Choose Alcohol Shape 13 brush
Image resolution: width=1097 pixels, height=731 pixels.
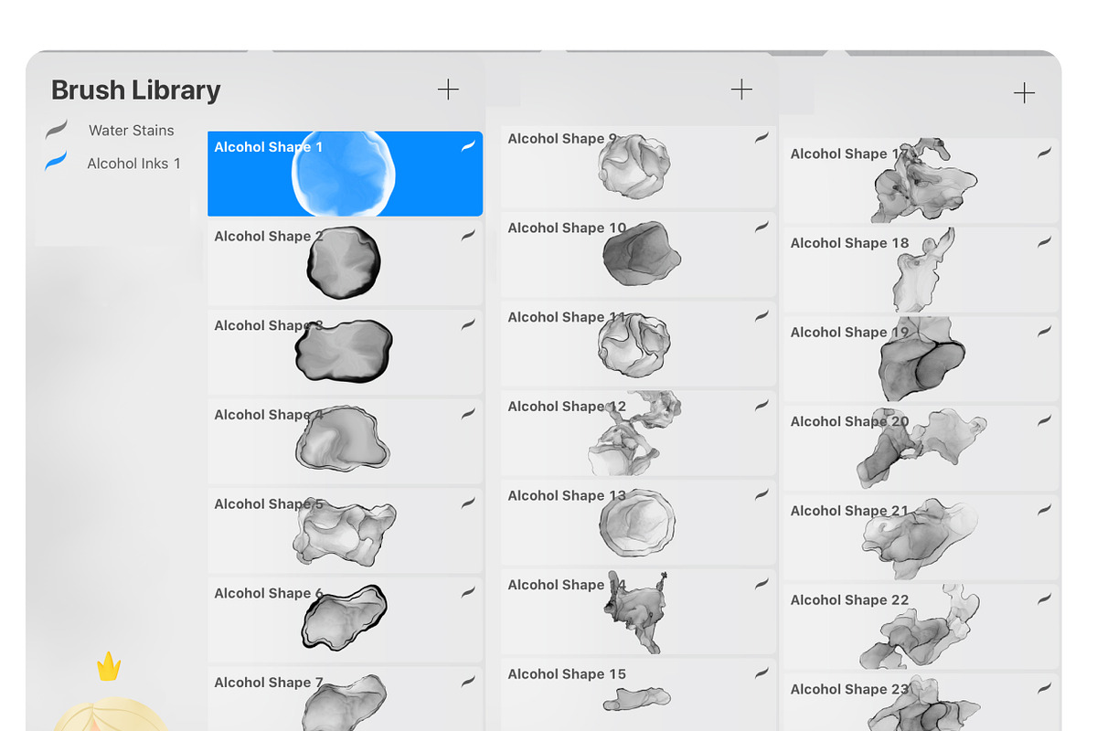tap(638, 523)
